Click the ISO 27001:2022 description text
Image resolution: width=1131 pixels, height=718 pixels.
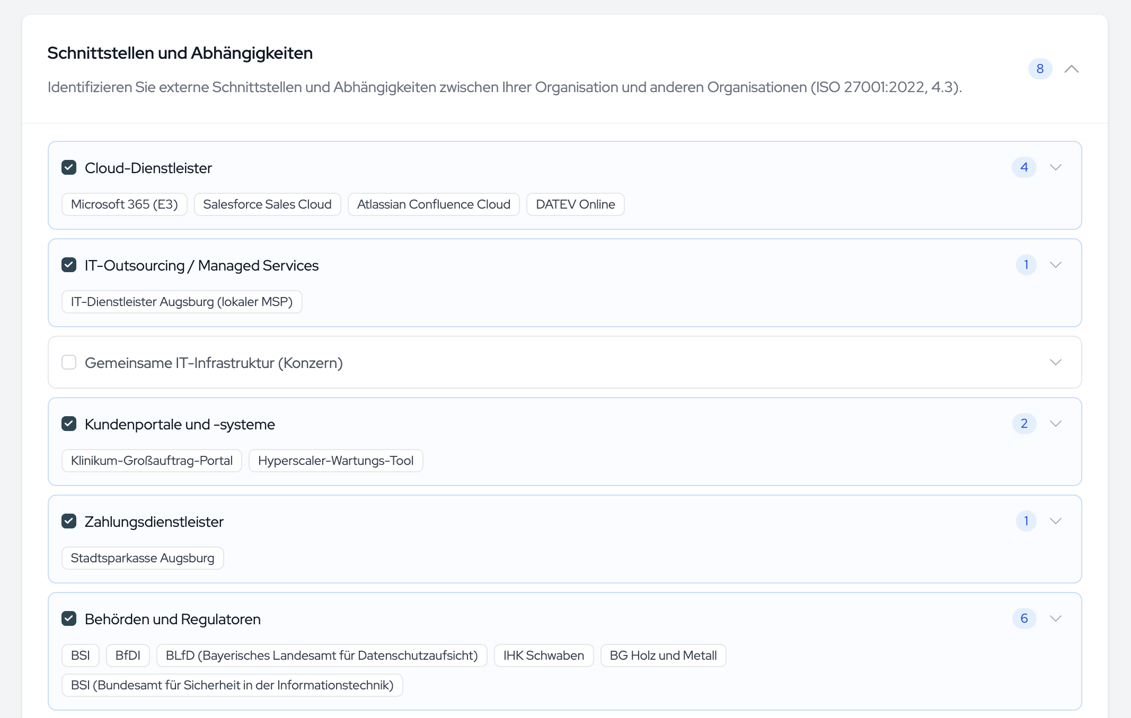coord(505,87)
